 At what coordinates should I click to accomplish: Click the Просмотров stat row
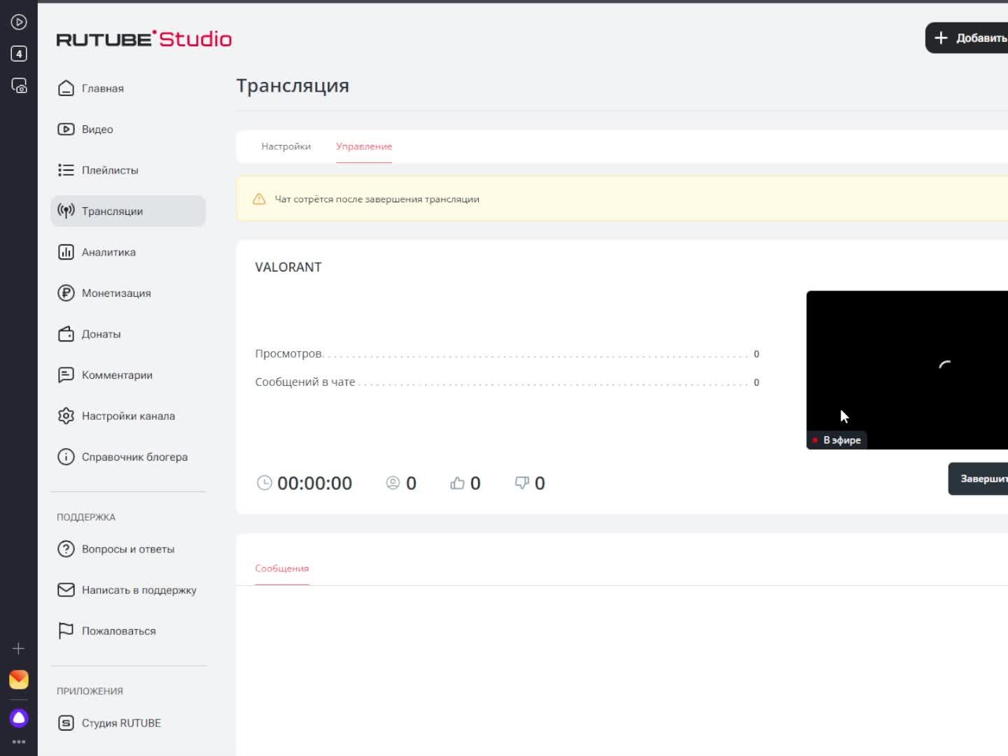point(507,354)
